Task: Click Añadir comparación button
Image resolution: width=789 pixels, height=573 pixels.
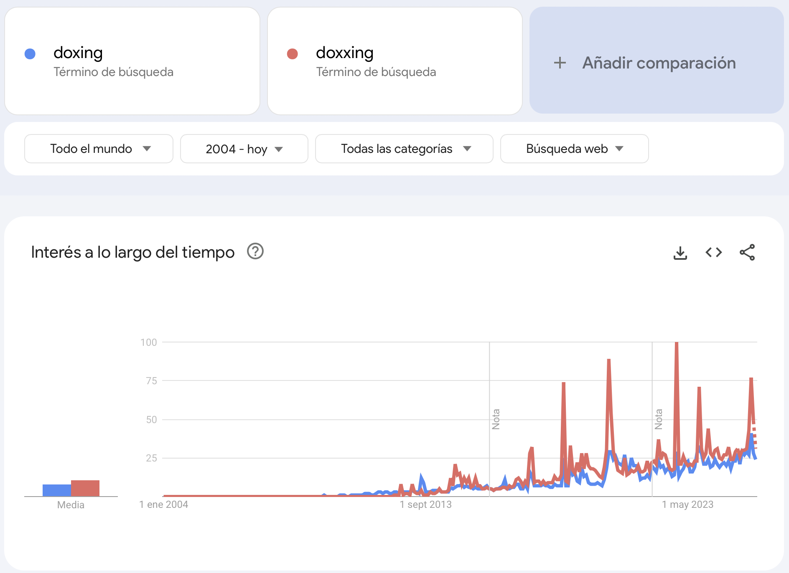Action: pyautogui.click(x=659, y=63)
